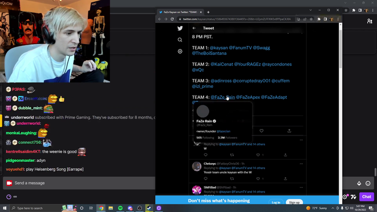Open Task View on the taskbar

[91, 208]
